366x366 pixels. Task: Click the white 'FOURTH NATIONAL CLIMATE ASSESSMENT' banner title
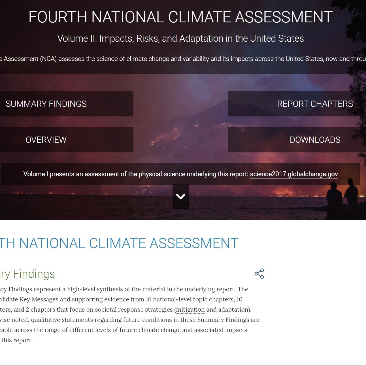[180, 17]
